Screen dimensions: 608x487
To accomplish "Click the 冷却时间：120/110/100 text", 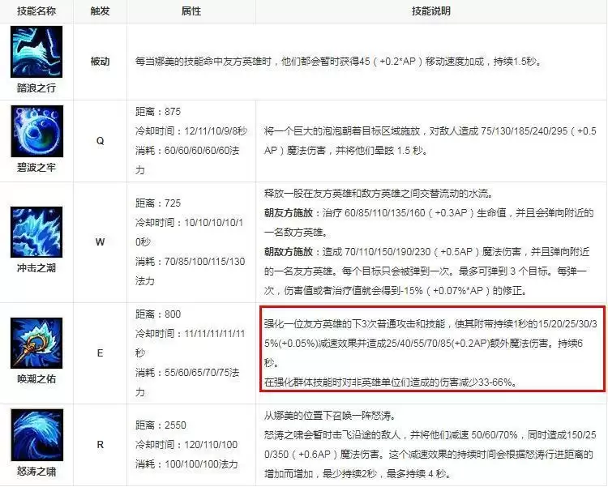I will click(x=186, y=444).
